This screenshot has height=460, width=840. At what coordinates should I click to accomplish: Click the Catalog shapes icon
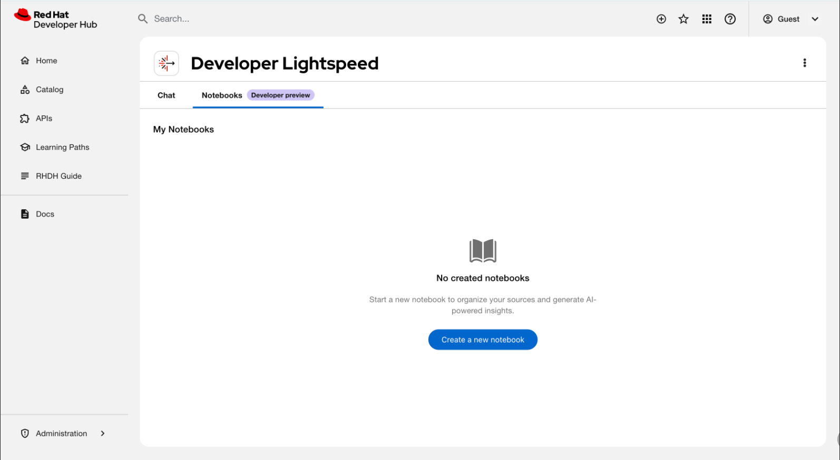pyautogui.click(x=25, y=90)
